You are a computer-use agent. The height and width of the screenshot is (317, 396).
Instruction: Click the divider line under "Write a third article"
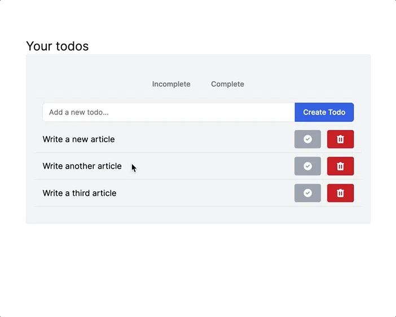[x=198, y=206]
